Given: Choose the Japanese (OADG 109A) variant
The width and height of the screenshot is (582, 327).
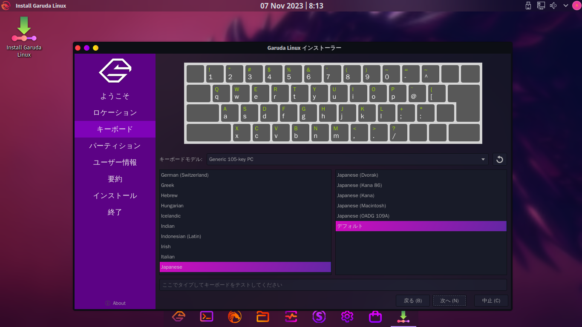Looking at the screenshot, I should tap(421, 216).
